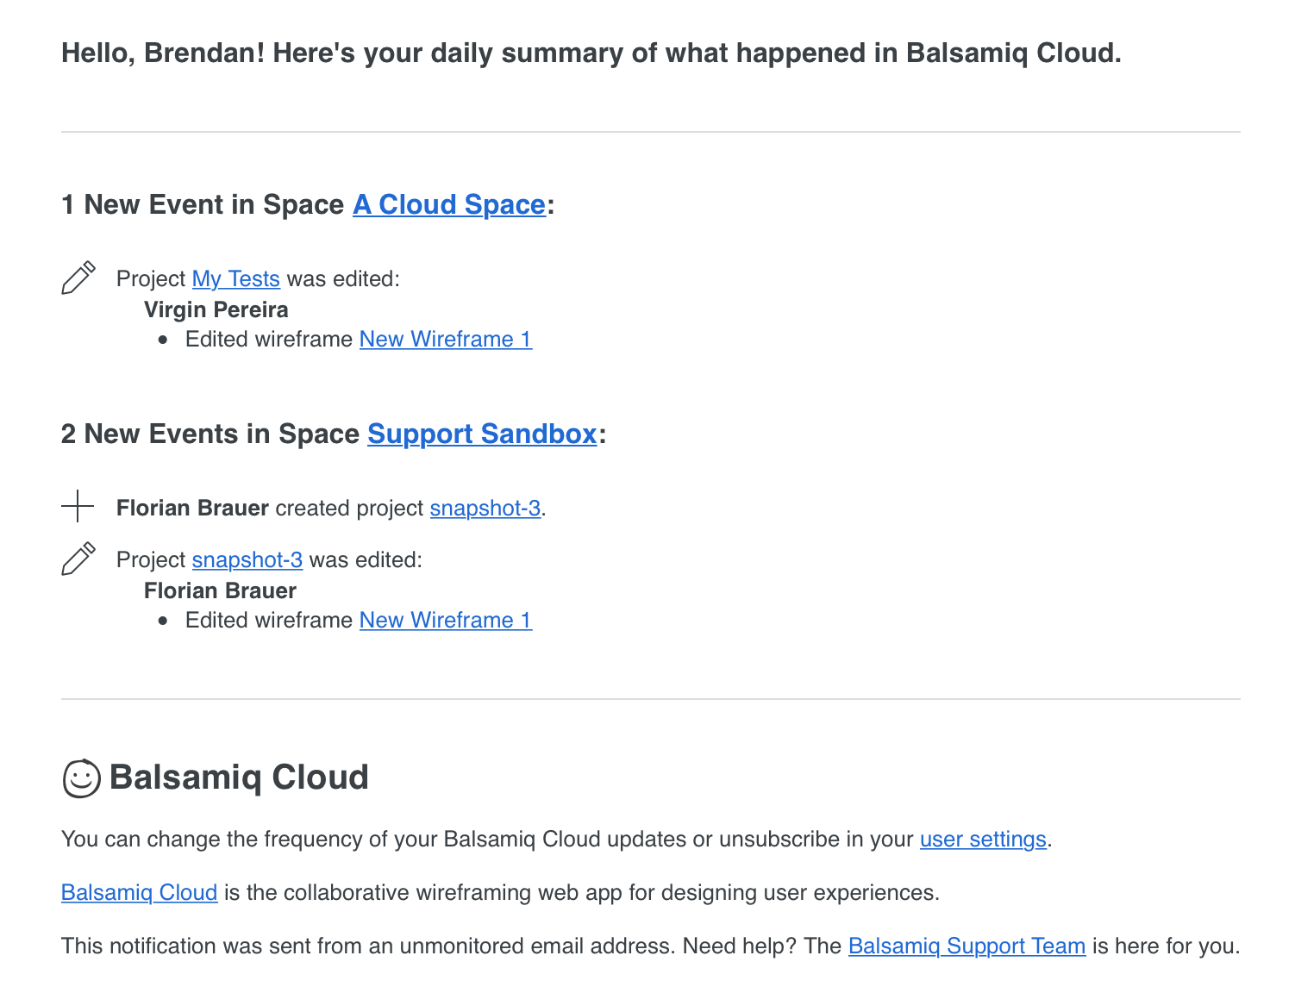Open snapshot-3 link in 'was edited' line
Image resolution: width=1295 pixels, height=993 pixels.
(x=247, y=560)
